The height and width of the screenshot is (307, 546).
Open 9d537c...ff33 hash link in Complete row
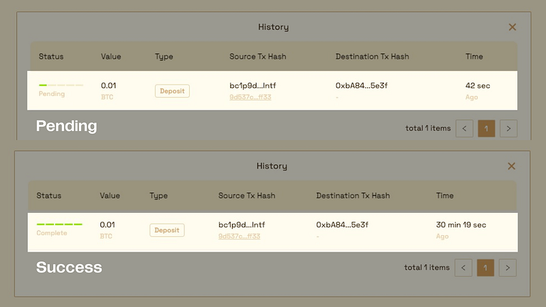[240, 236]
